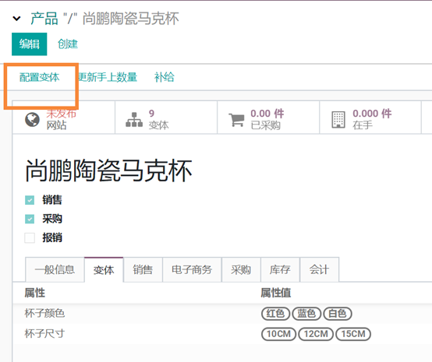This screenshot has height=362, width=432.
Task: Select the 杯子尺寸 attribute row
Action: tap(222, 334)
